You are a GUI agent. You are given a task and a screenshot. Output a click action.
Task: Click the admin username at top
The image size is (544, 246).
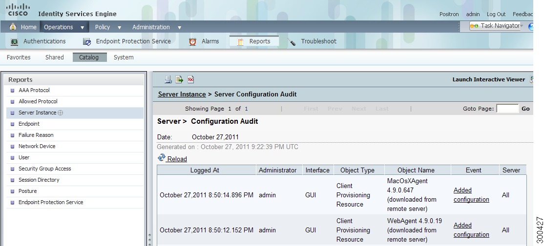(473, 14)
